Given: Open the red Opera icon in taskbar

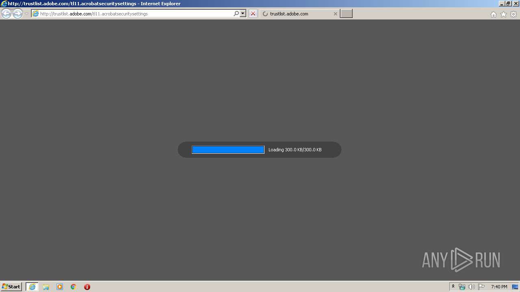Looking at the screenshot, I should [87, 287].
